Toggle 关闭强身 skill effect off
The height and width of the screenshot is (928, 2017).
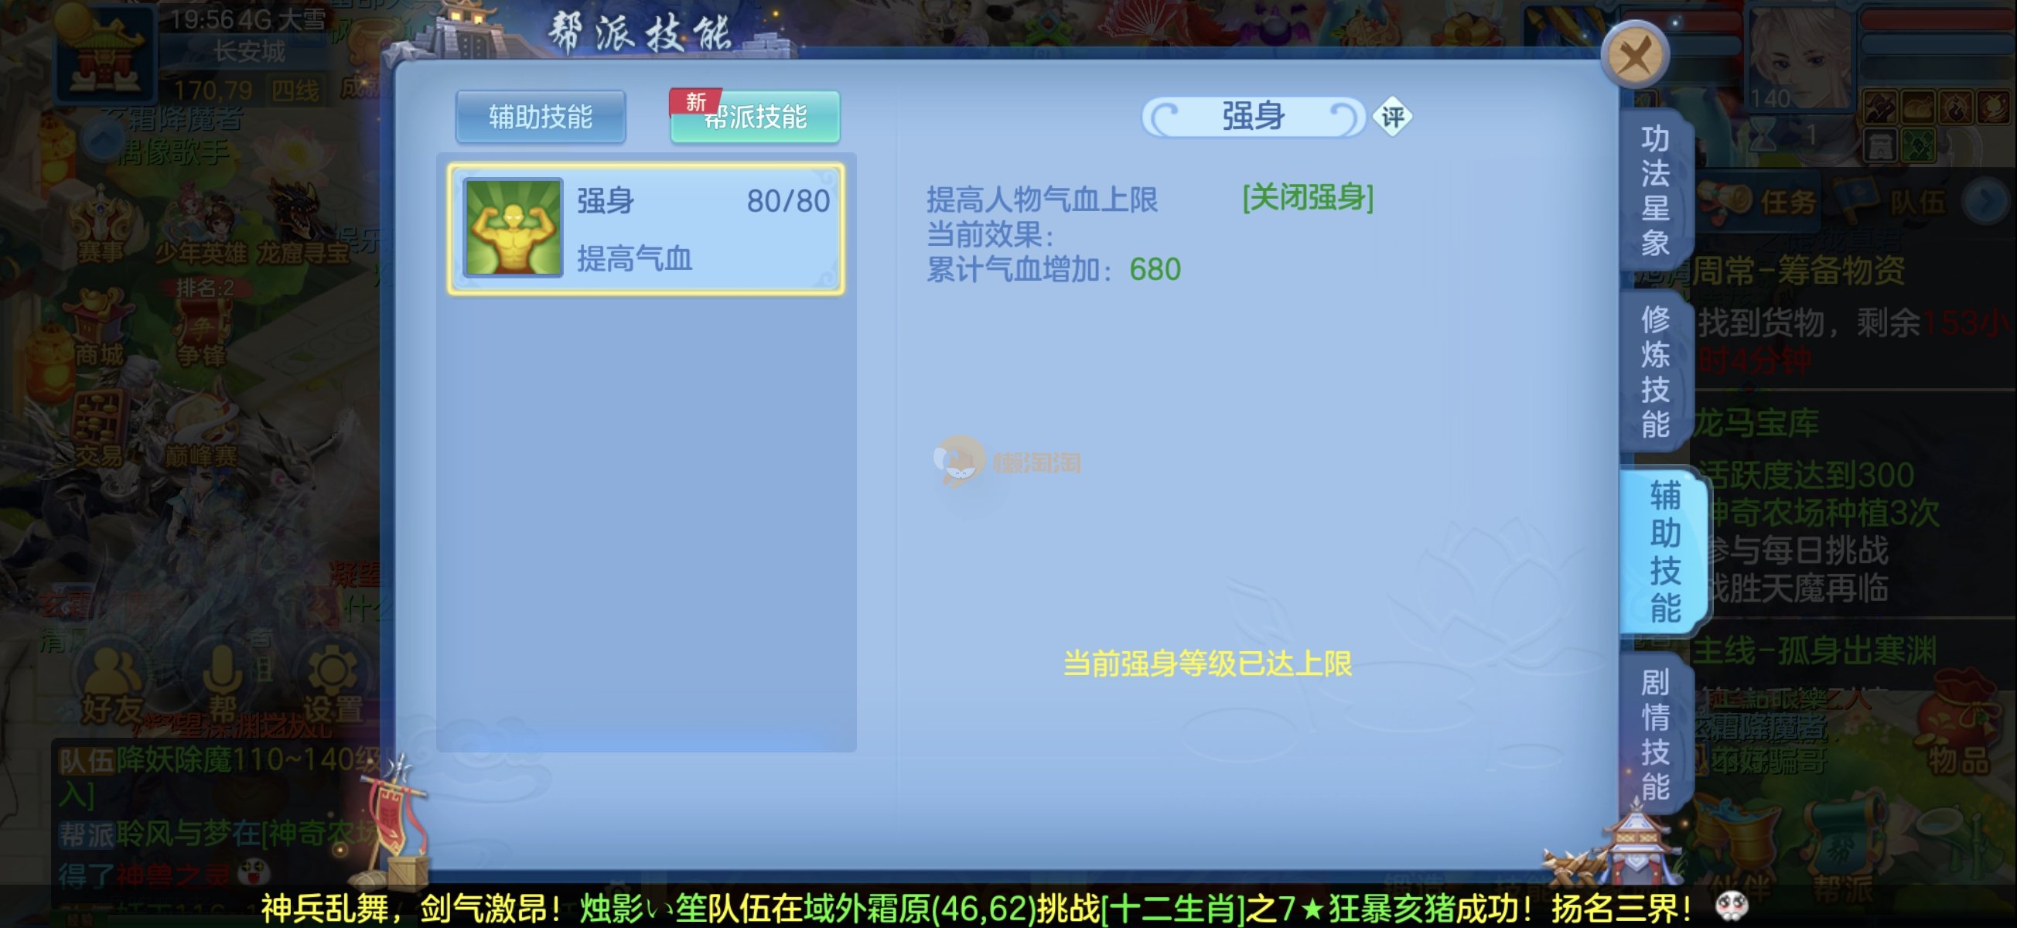pos(1308,197)
